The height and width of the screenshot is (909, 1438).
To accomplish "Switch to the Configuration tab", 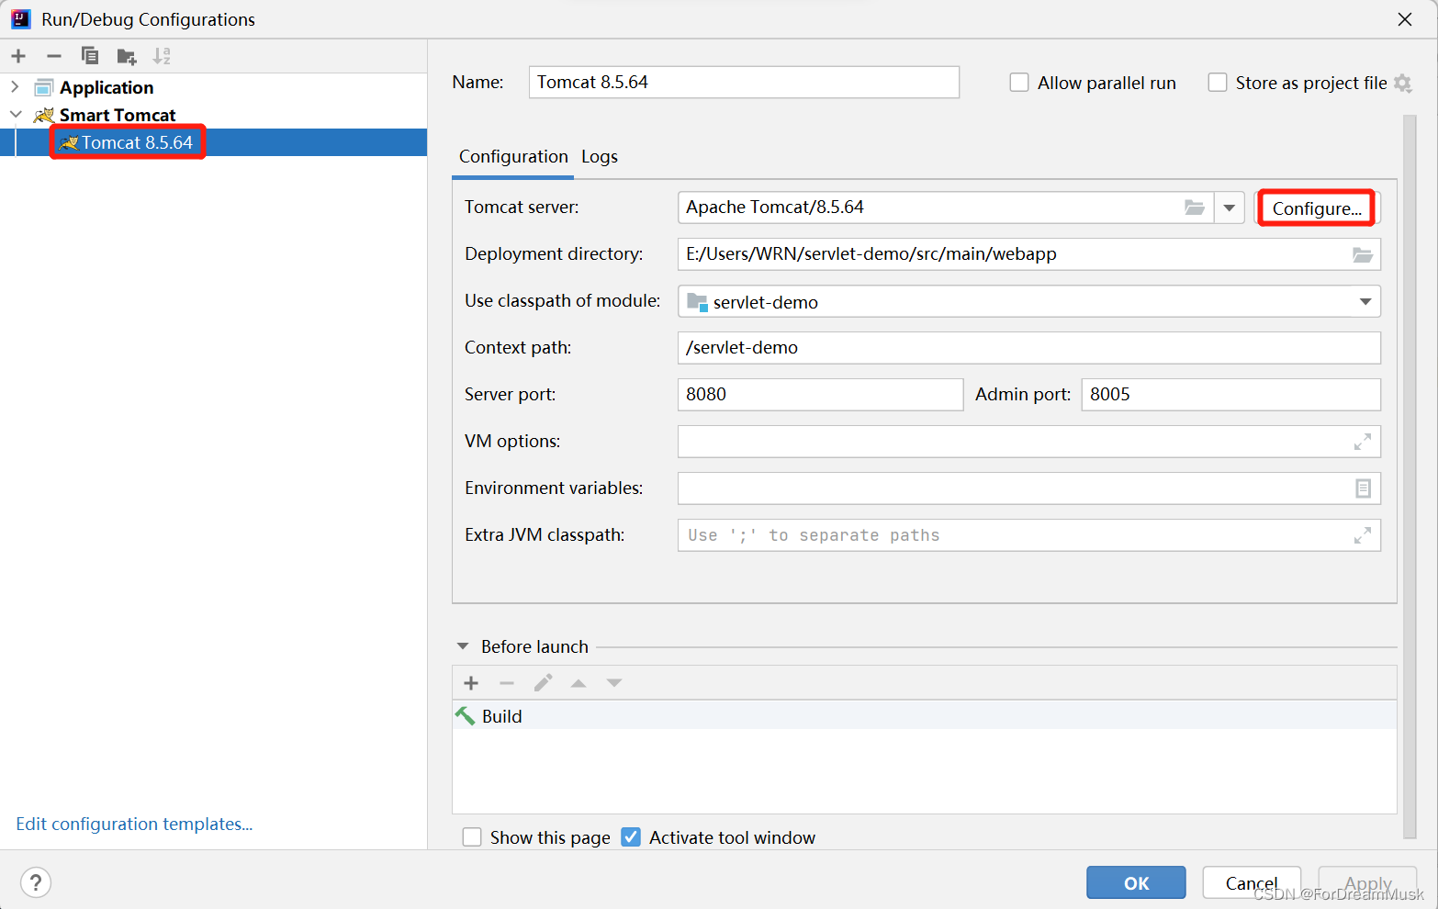I will click(x=513, y=157).
